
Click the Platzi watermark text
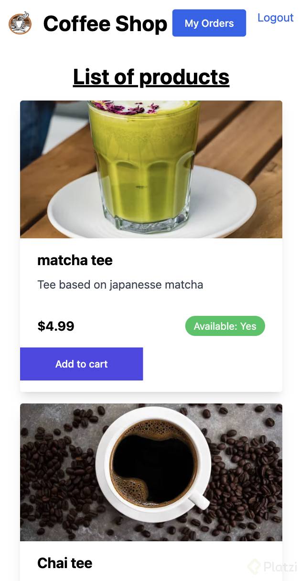point(280,567)
